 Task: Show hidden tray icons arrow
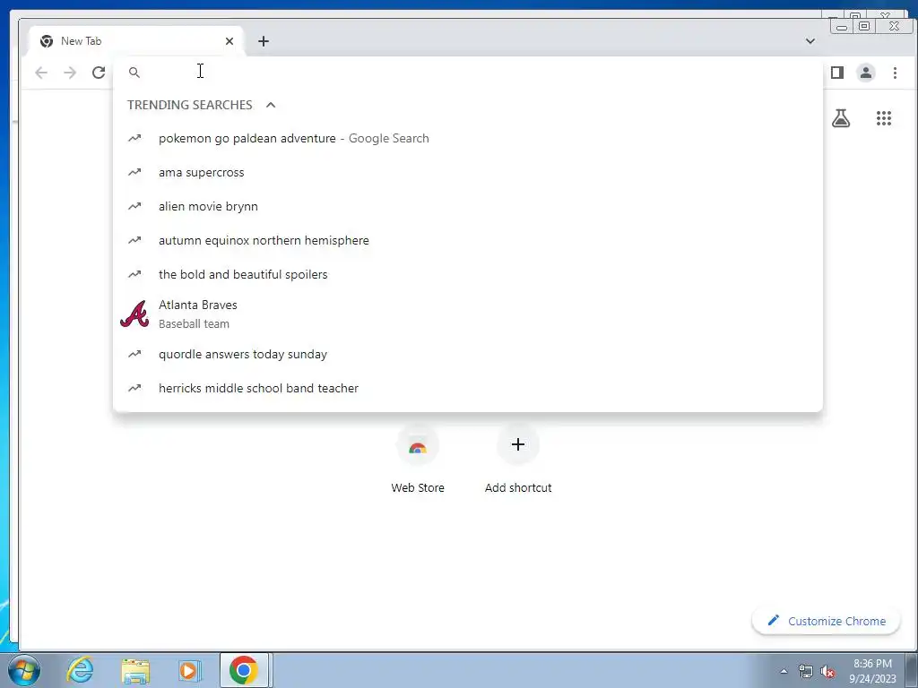pos(784,671)
